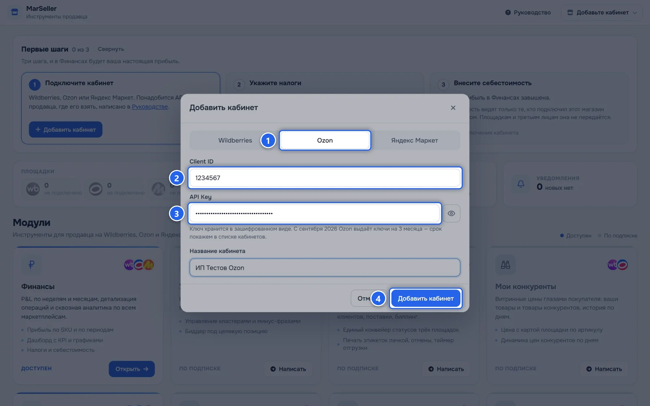Click Написать button on Мои конкуренты card
This screenshot has height=406, width=650.
click(604, 369)
